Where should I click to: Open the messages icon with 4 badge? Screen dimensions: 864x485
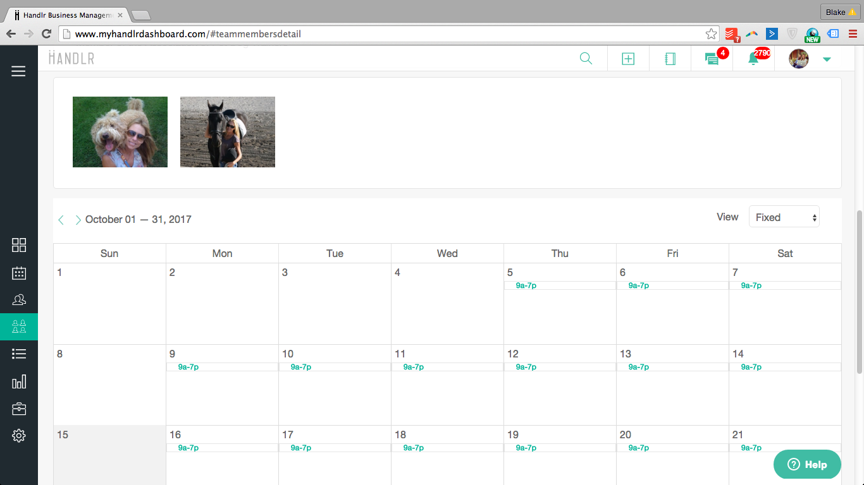(x=712, y=59)
